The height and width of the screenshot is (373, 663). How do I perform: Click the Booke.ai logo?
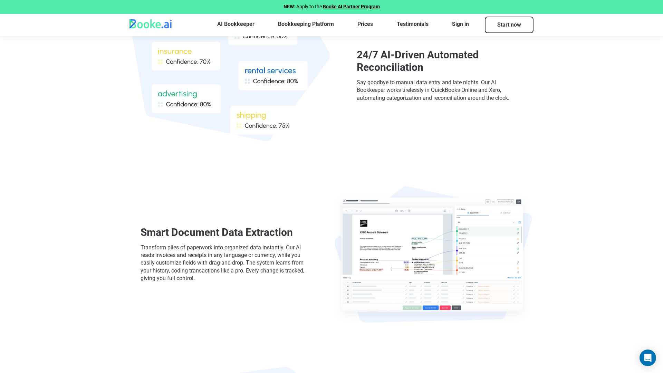click(151, 24)
